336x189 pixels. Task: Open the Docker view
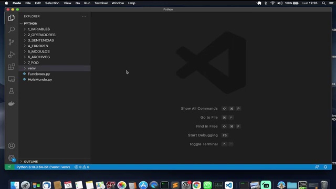click(12, 103)
